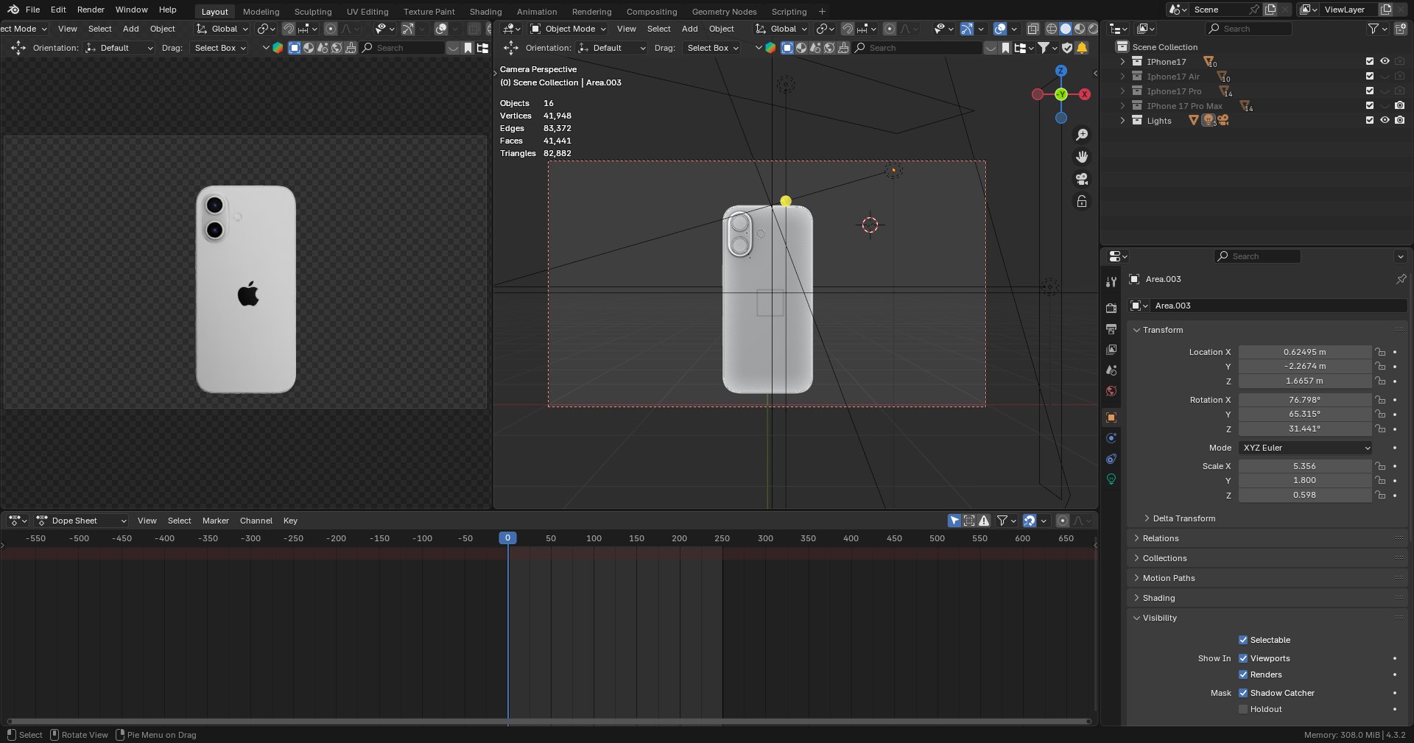The height and width of the screenshot is (743, 1414).
Task: Exclude IPhone17 collection from view layer
Action: (1370, 61)
